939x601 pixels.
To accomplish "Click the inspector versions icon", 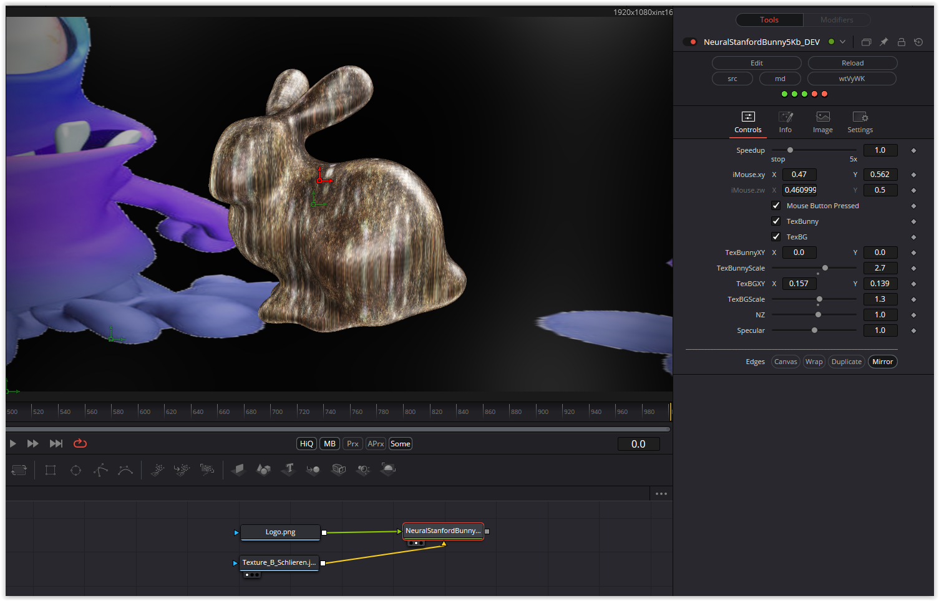I will [x=866, y=42].
